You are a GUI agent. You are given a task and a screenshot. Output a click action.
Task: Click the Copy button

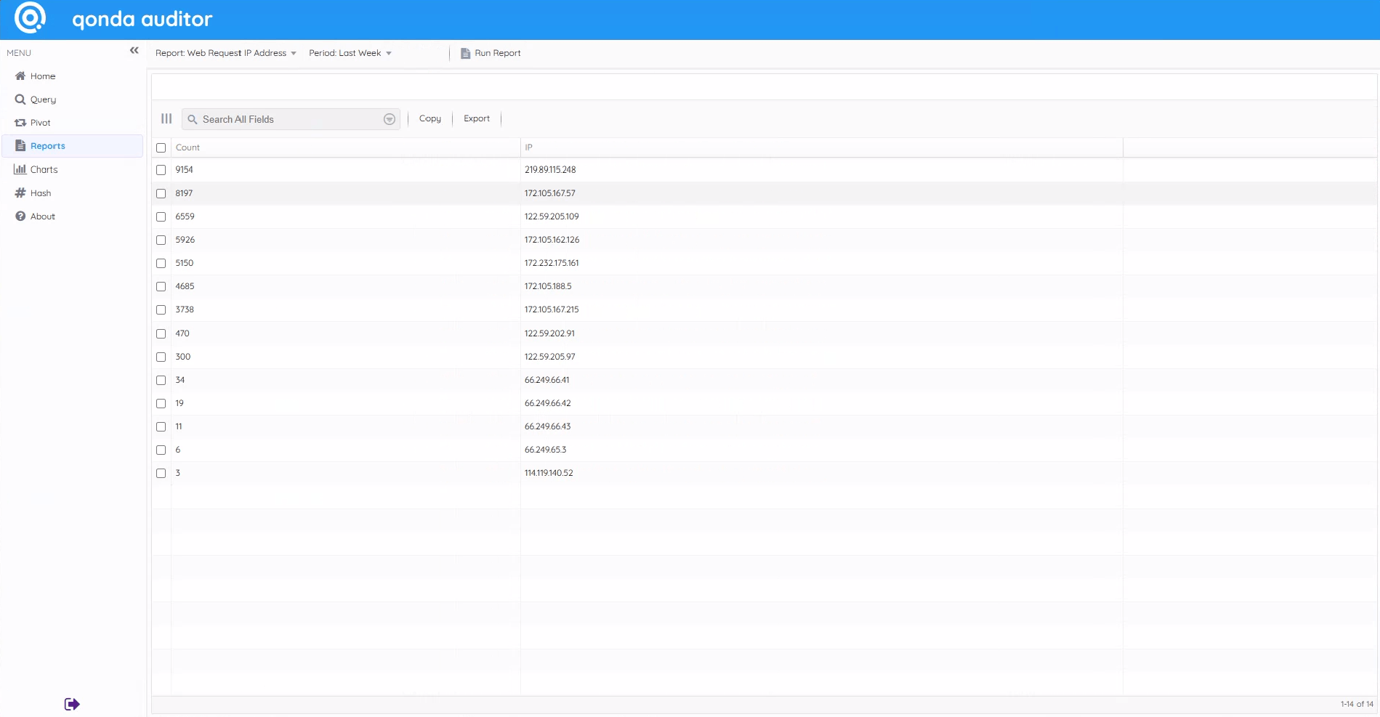[x=430, y=118]
